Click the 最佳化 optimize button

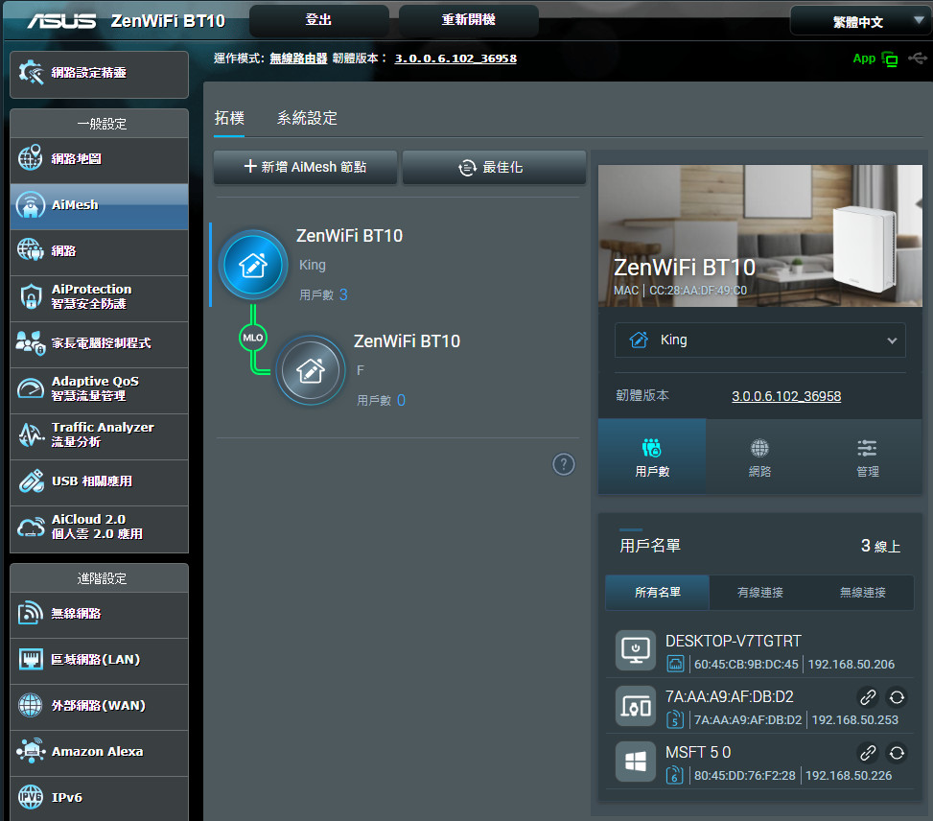(x=494, y=167)
